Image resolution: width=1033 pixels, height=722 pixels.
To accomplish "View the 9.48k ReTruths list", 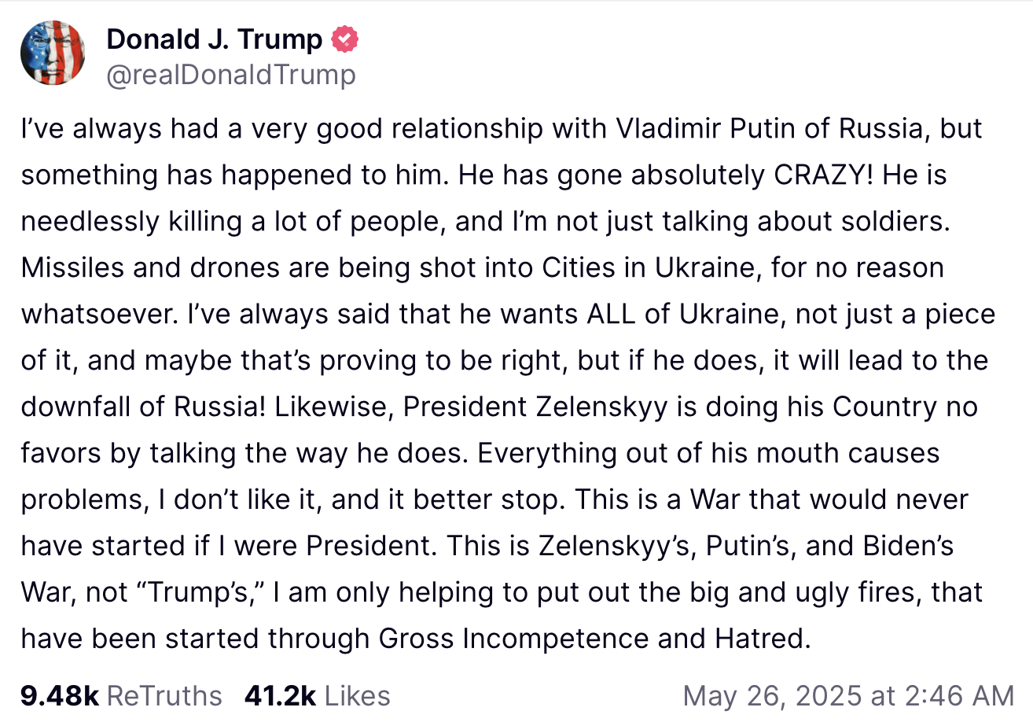I will click(x=122, y=695).
